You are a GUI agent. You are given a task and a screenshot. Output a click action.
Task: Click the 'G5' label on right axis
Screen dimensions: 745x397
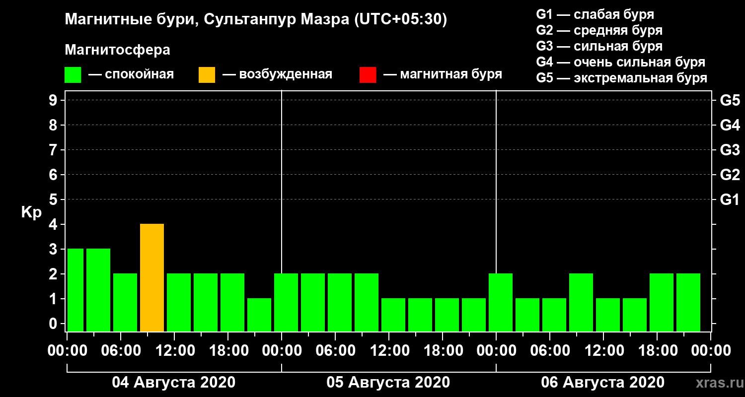[730, 100]
